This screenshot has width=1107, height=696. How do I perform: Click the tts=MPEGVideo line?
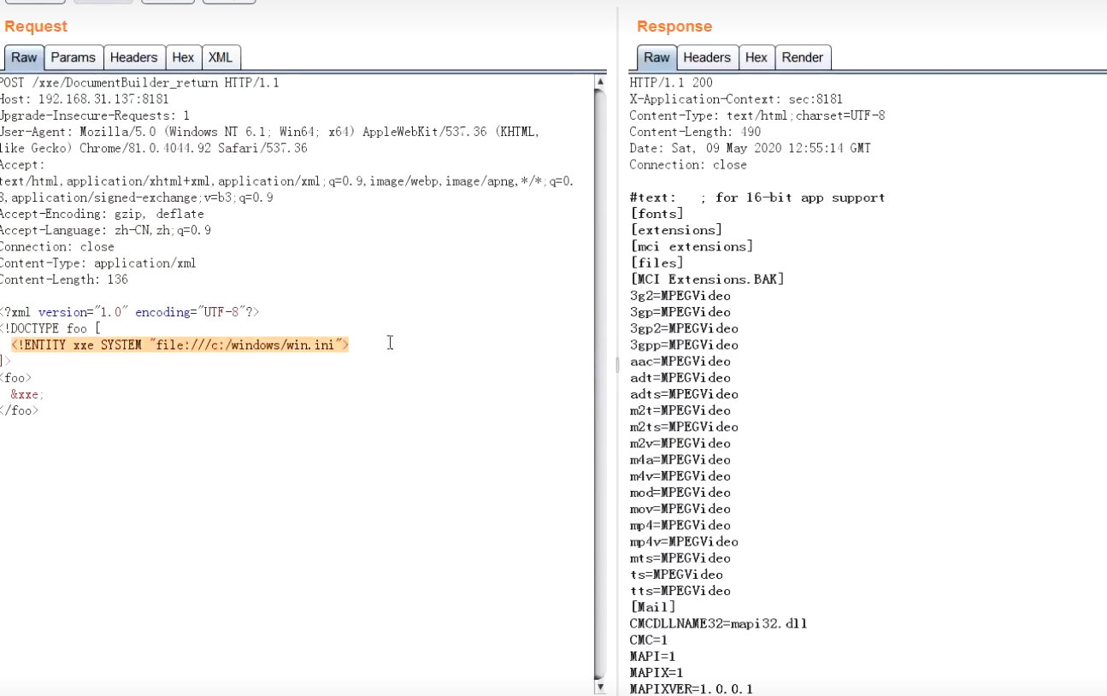(680, 591)
